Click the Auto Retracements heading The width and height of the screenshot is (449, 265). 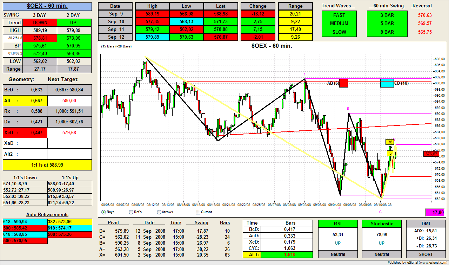[x=47, y=214]
